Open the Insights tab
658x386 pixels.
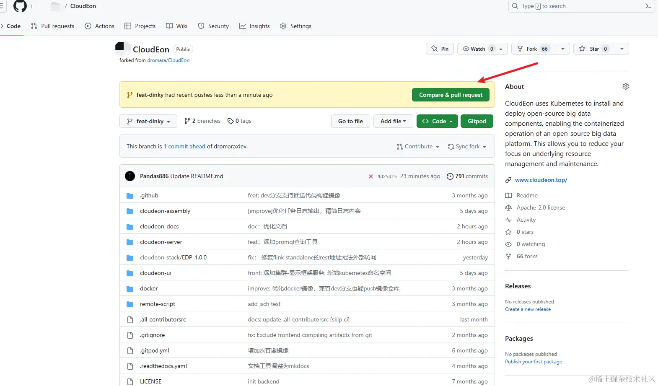click(x=254, y=26)
